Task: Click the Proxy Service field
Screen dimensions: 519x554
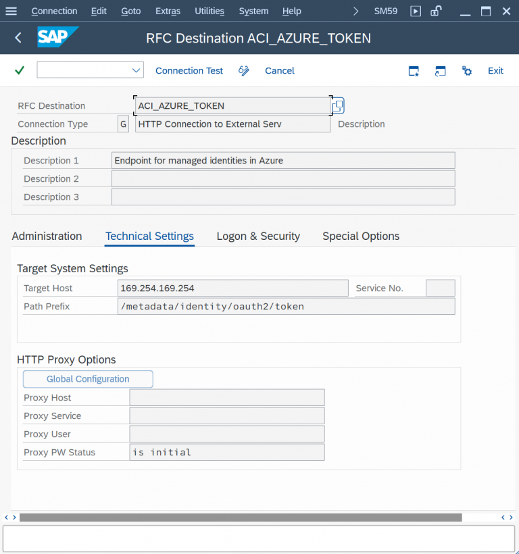Action: pos(227,416)
